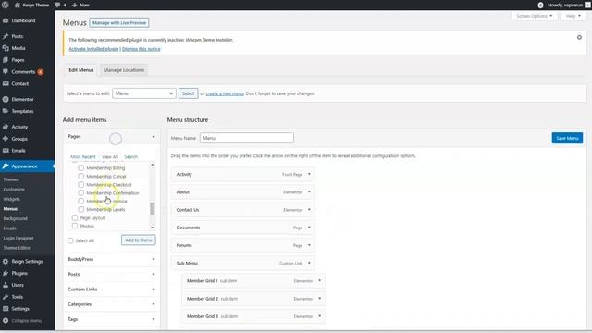Select the View All pages tab

[x=110, y=156]
